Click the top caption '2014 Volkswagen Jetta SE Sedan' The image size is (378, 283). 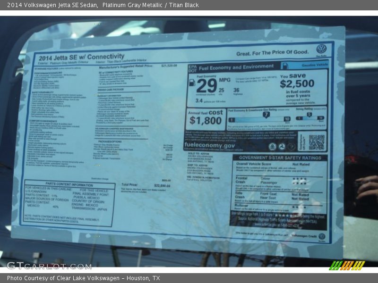52,5
